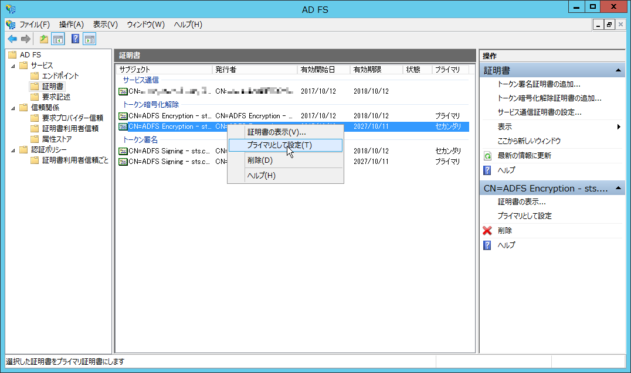Click the トークン暗号化解除 group heading
This screenshot has width=631, height=373.
tap(151, 104)
